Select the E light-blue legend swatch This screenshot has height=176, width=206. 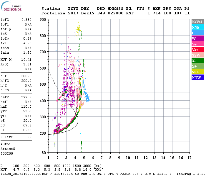[197, 33]
